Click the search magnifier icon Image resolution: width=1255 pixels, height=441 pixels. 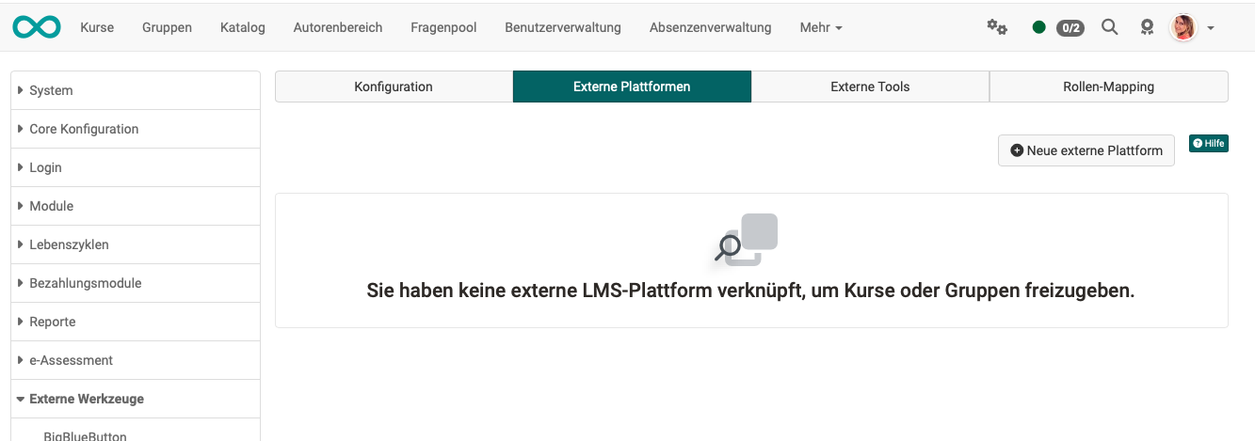(x=1110, y=27)
